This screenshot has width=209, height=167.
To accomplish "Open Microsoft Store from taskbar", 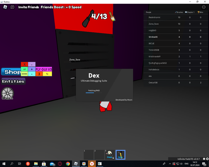I will (44, 164).
